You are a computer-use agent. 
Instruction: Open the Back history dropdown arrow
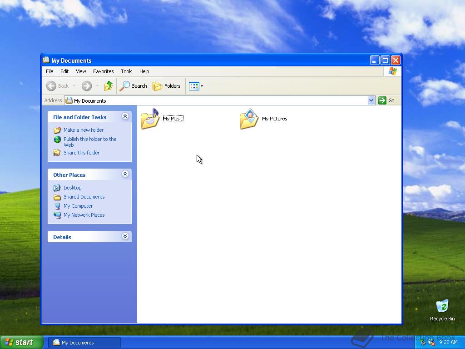tap(74, 86)
